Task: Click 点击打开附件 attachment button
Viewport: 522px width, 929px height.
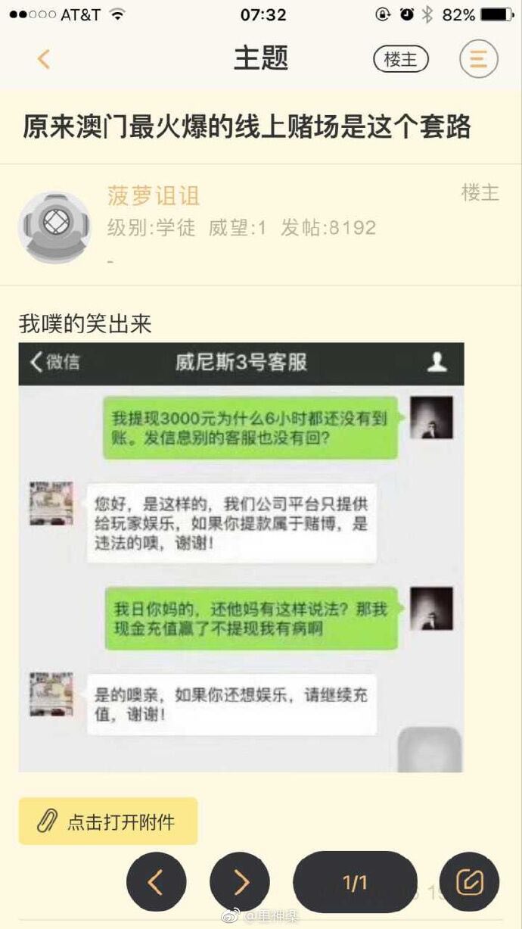Action: (108, 821)
